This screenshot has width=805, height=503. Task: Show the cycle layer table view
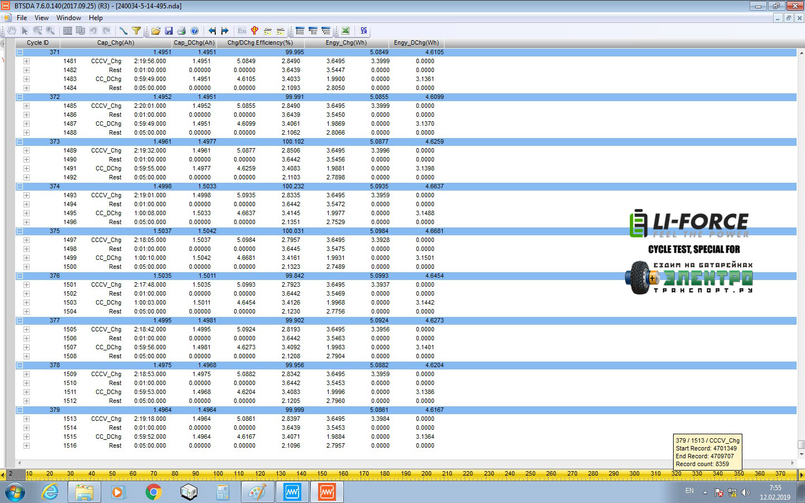pyautogui.click(x=300, y=31)
